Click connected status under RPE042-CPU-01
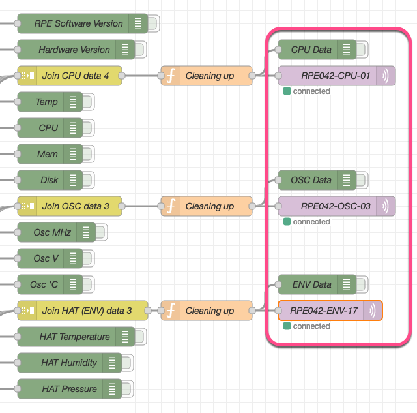 (307, 91)
